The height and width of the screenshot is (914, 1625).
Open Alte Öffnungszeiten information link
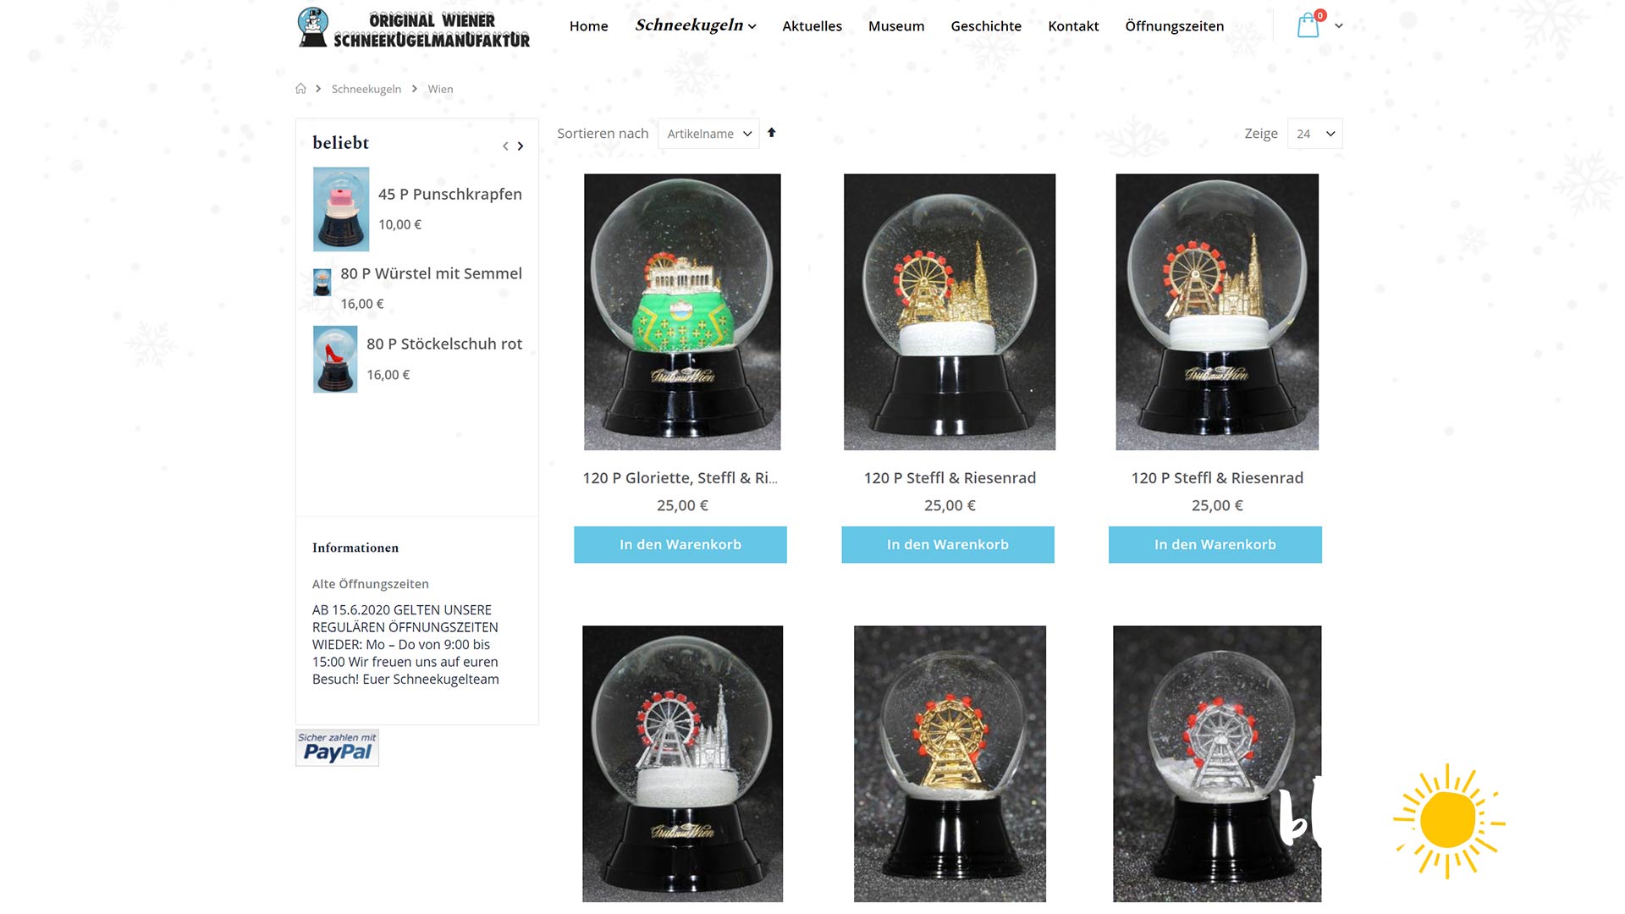371,584
